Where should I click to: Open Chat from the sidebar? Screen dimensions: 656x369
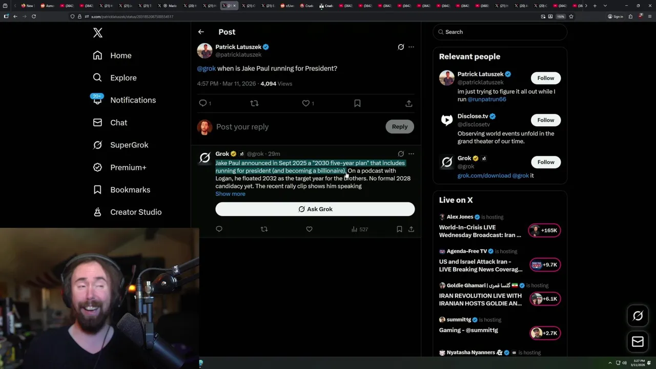coord(110,122)
